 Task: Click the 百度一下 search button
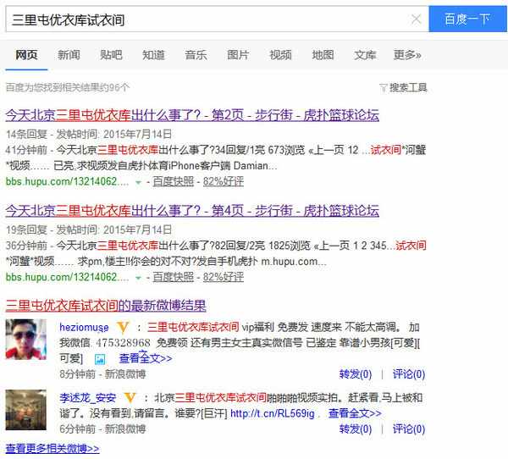click(467, 19)
